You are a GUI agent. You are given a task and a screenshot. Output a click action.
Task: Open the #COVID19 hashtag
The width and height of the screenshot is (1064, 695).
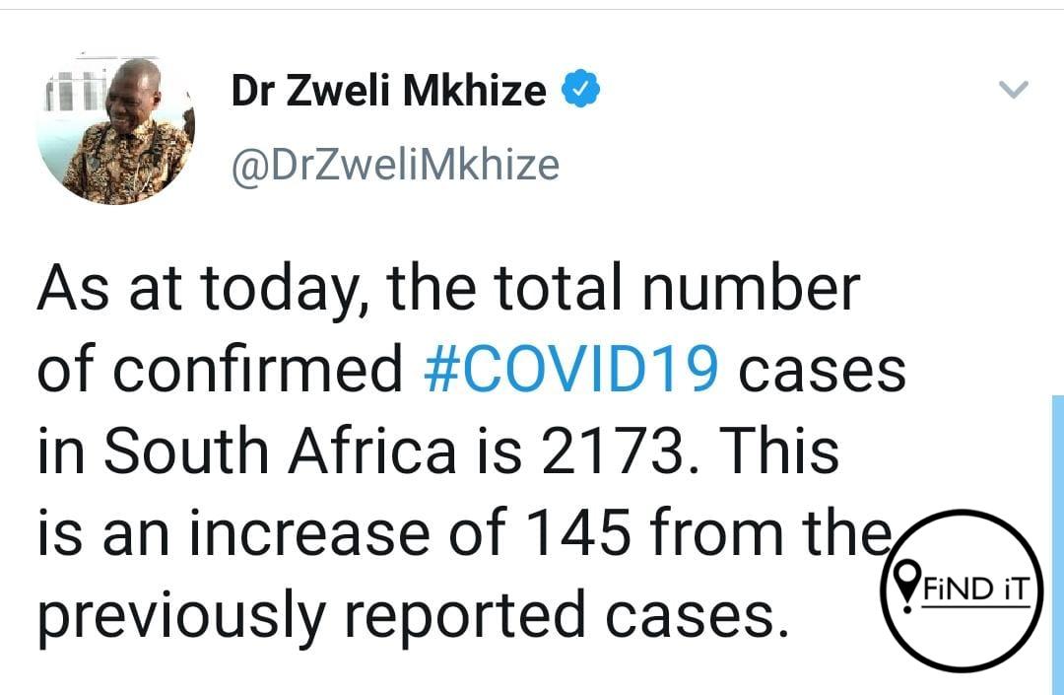[570, 370]
